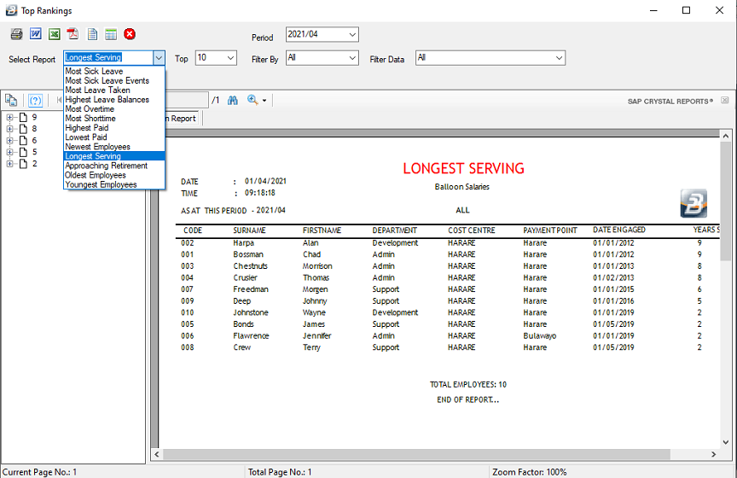The width and height of the screenshot is (737, 478).
Task: Open the zoom level dropdown arrow
Action: [x=264, y=101]
